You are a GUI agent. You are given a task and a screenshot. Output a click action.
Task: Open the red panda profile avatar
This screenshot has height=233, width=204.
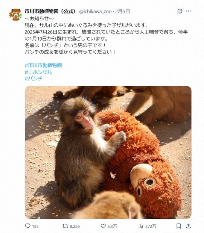15,15
